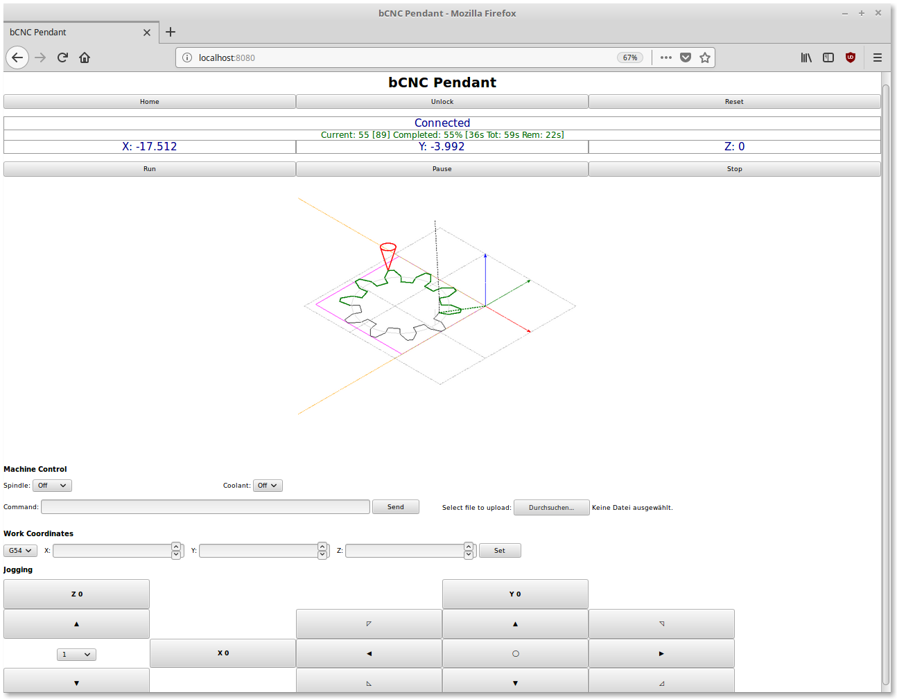
Task: Focus the Command input field
Action: [x=205, y=507]
